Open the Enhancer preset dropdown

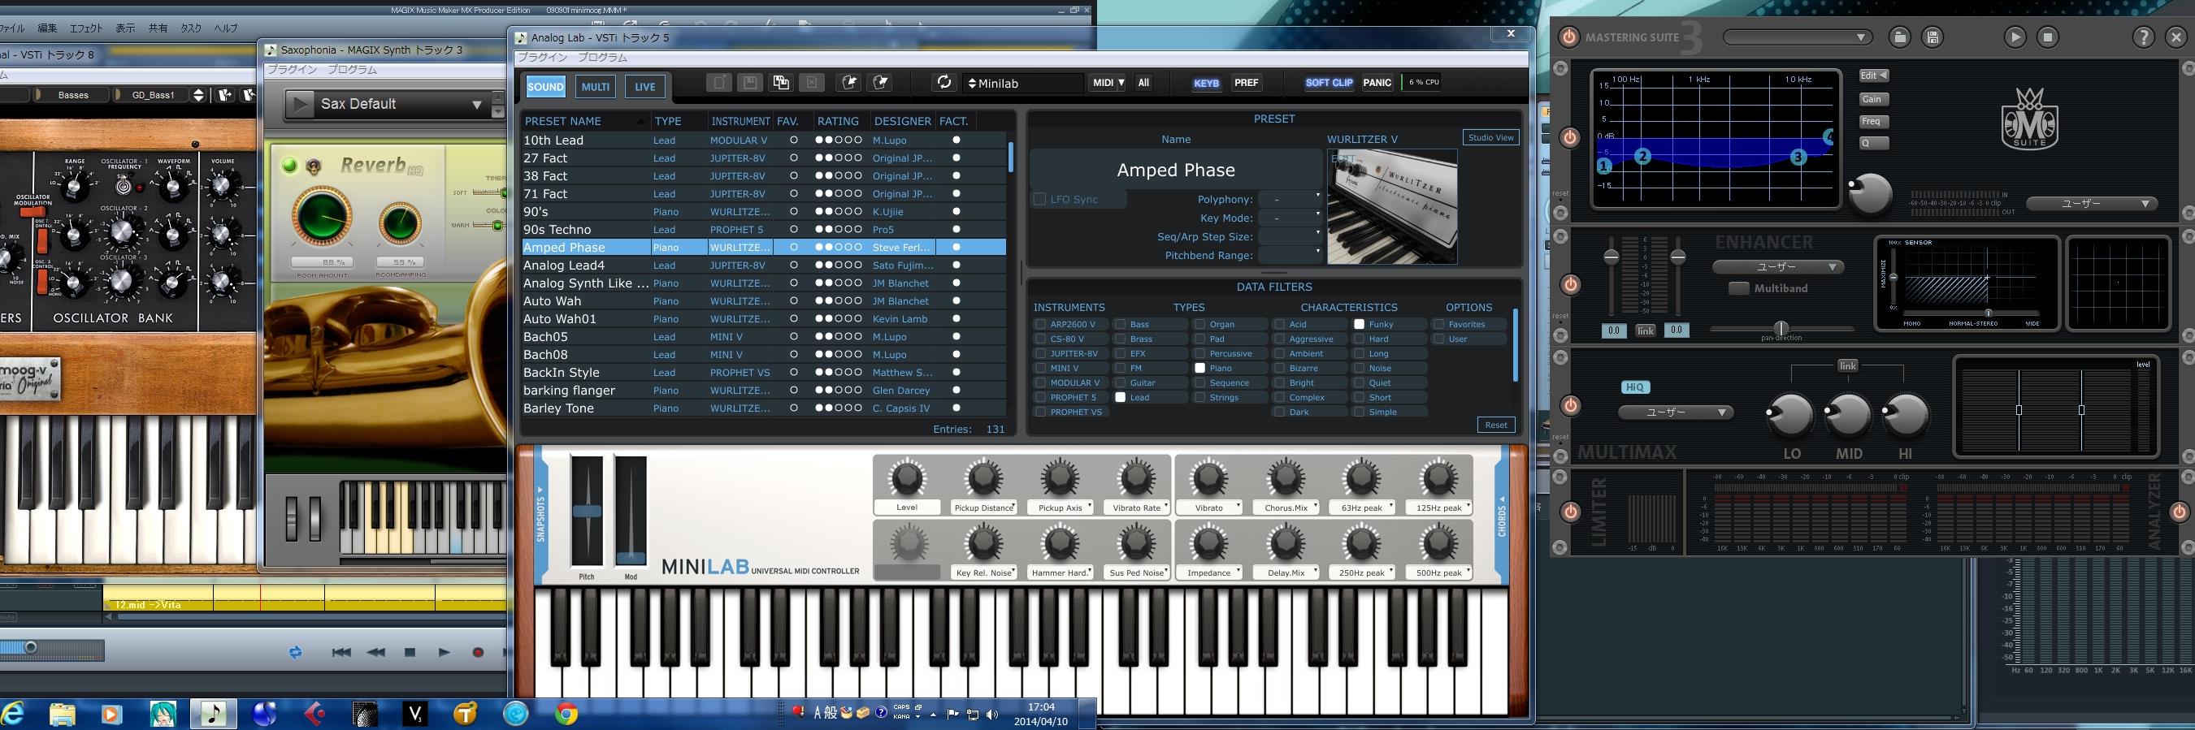(x=1777, y=266)
